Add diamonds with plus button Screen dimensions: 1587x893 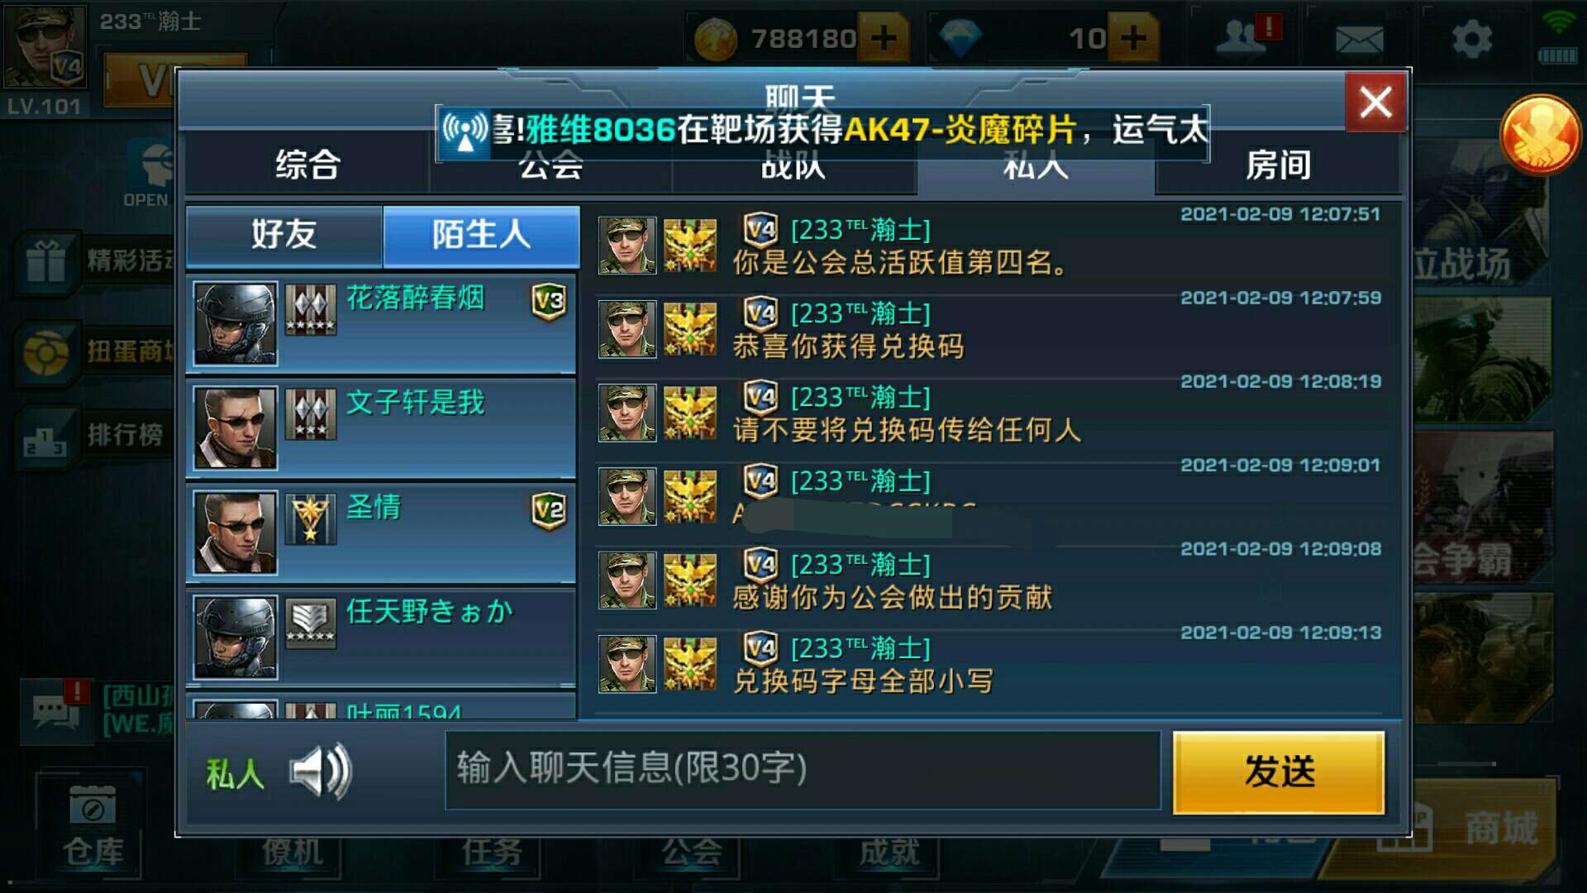pos(1133,38)
